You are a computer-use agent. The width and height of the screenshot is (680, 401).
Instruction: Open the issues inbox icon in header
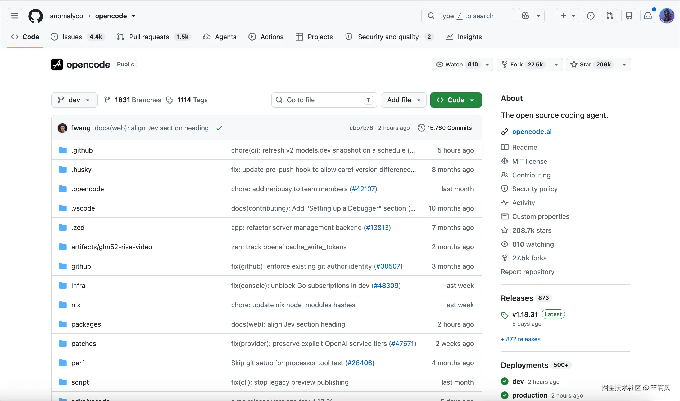[x=590, y=16]
